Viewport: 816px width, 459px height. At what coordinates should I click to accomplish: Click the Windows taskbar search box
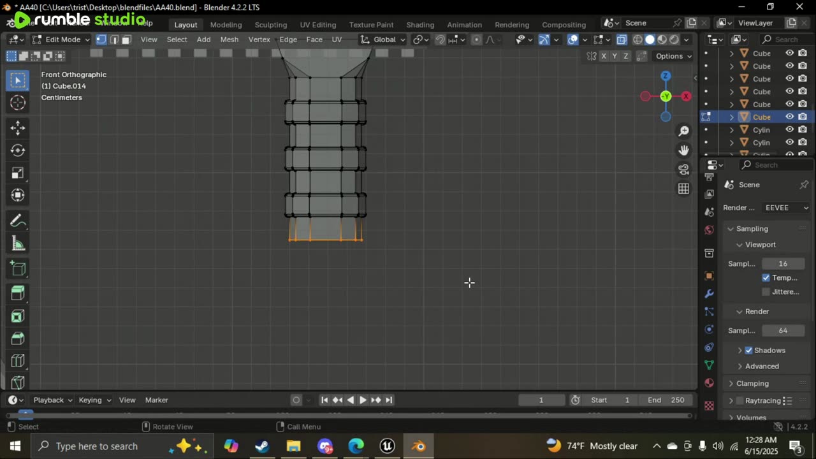(x=96, y=446)
